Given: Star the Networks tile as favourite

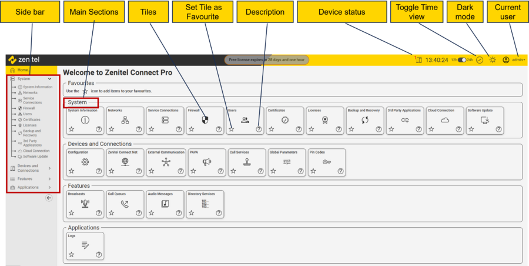Looking at the screenshot, I should pos(111,129).
